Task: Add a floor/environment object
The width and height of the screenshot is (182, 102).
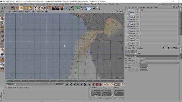Action: 89,8
